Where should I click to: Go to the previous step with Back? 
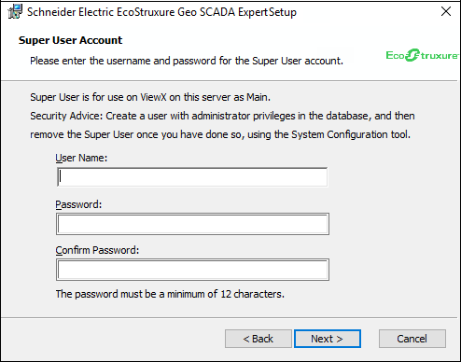point(258,339)
